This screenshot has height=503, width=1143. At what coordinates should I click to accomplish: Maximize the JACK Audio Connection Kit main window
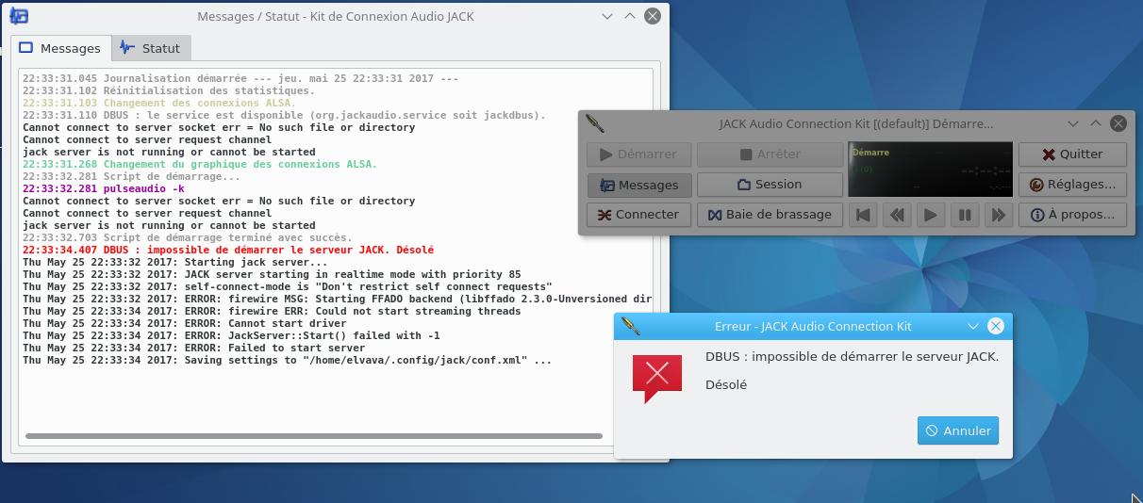(1096, 123)
